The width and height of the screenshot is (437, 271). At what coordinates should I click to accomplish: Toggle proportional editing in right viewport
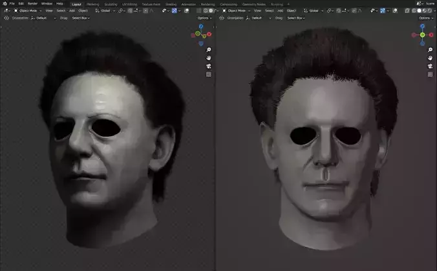coord(354,10)
